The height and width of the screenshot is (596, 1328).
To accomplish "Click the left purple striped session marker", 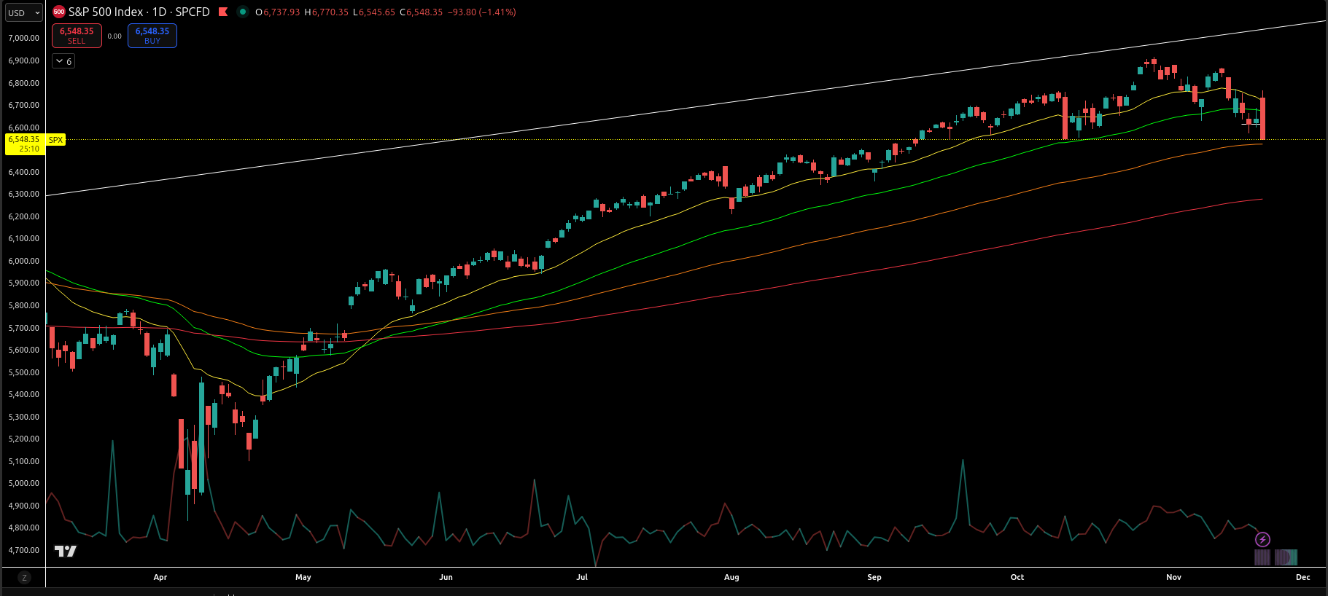I will tap(1262, 557).
